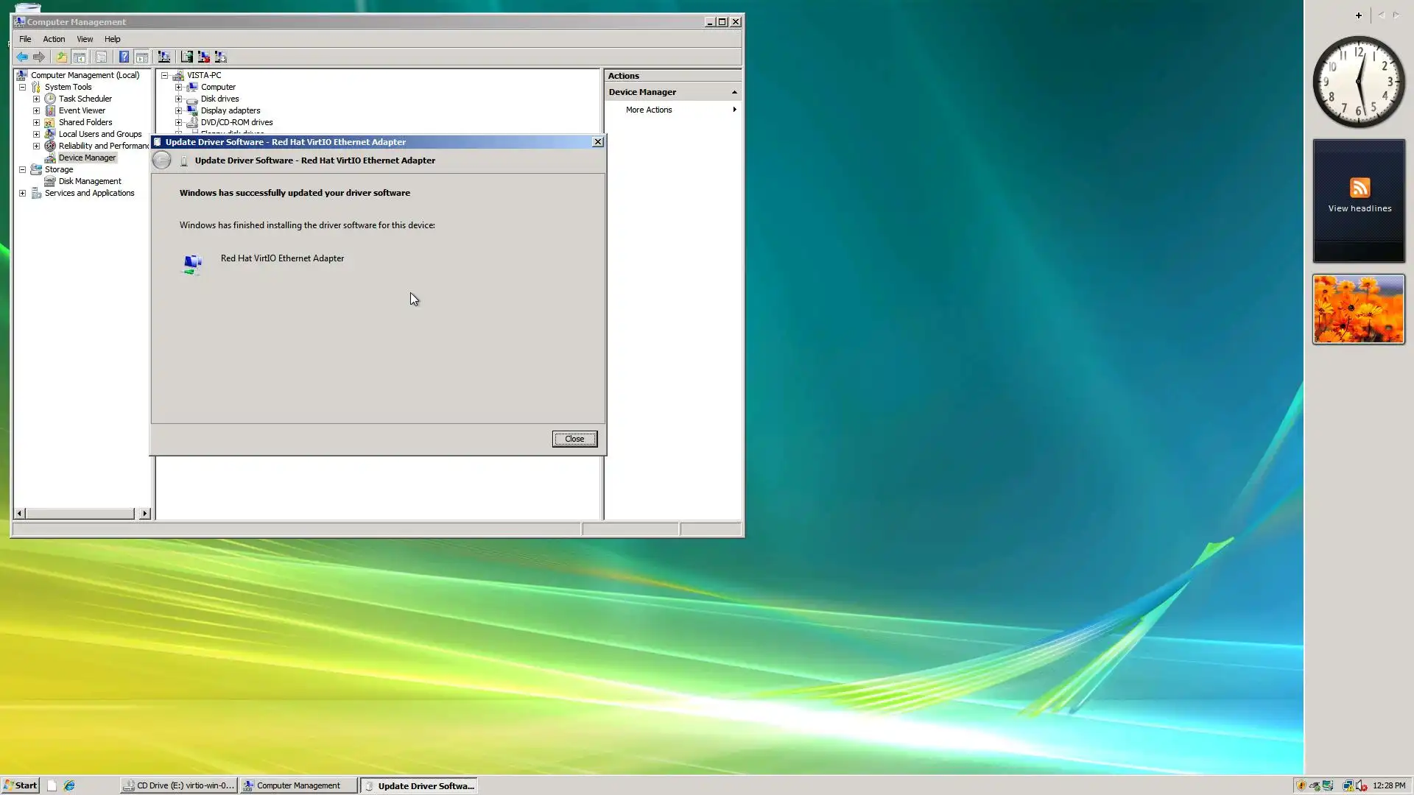The image size is (1414, 795).
Task: Click the Update Driver Software toolbar icon
Action: (x=187, y=57)
